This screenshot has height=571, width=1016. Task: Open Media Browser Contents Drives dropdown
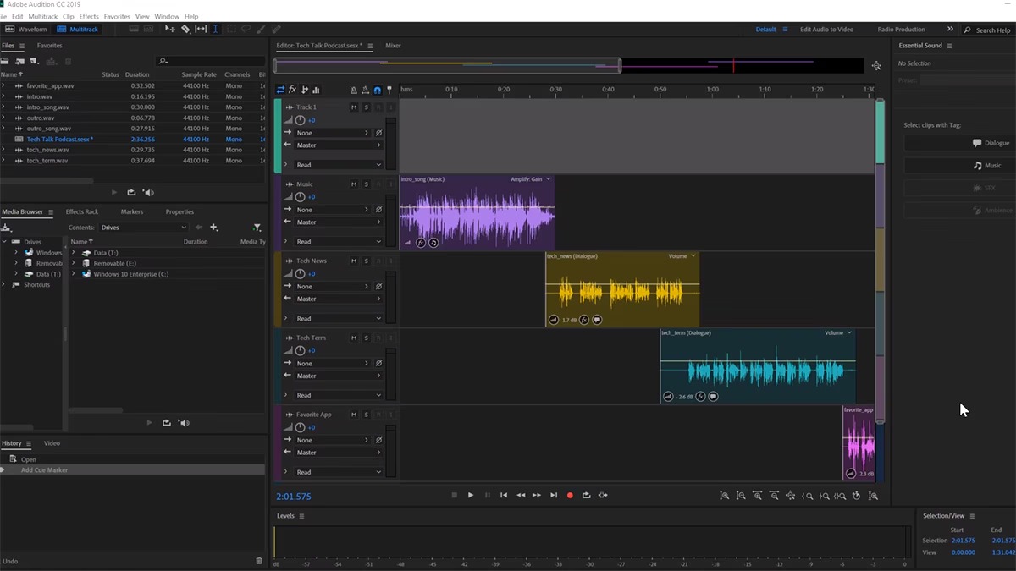(x=143, y=228)
